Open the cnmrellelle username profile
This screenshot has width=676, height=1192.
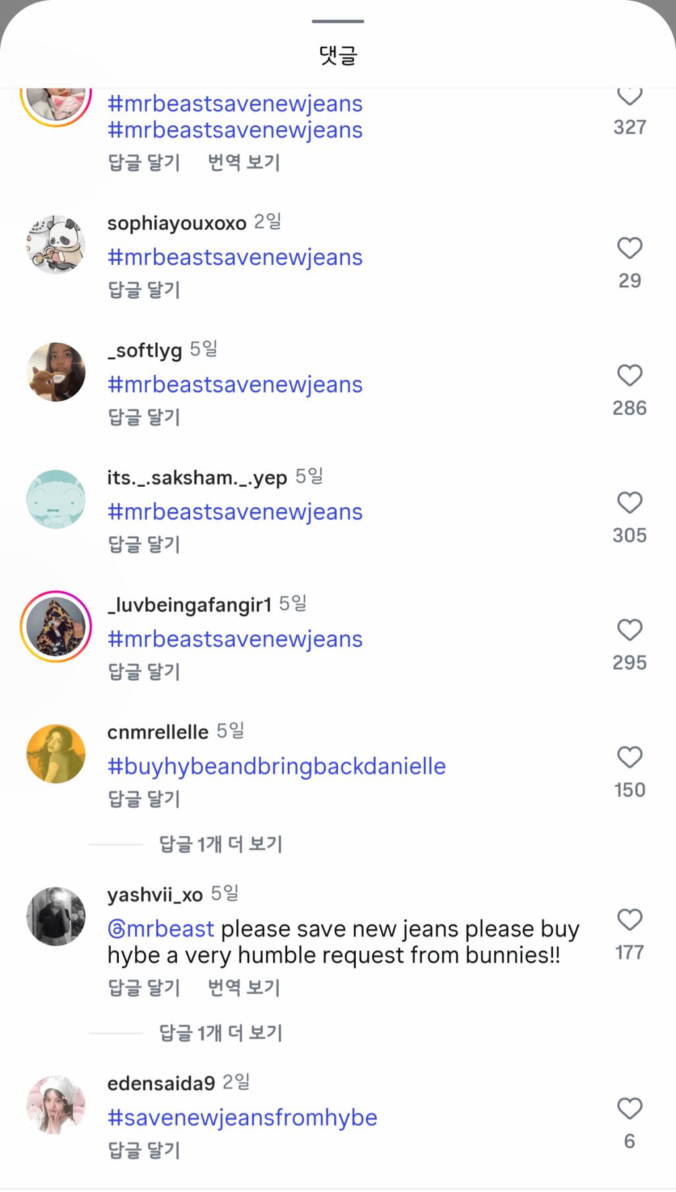tap(158, 732)
